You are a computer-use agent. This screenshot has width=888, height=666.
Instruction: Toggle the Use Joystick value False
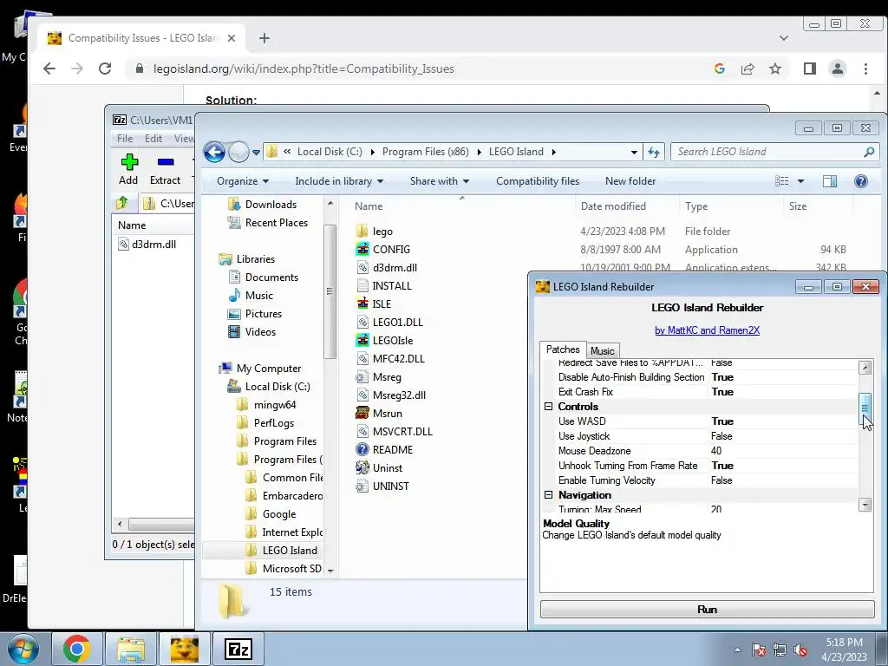[x=721, y=436]
